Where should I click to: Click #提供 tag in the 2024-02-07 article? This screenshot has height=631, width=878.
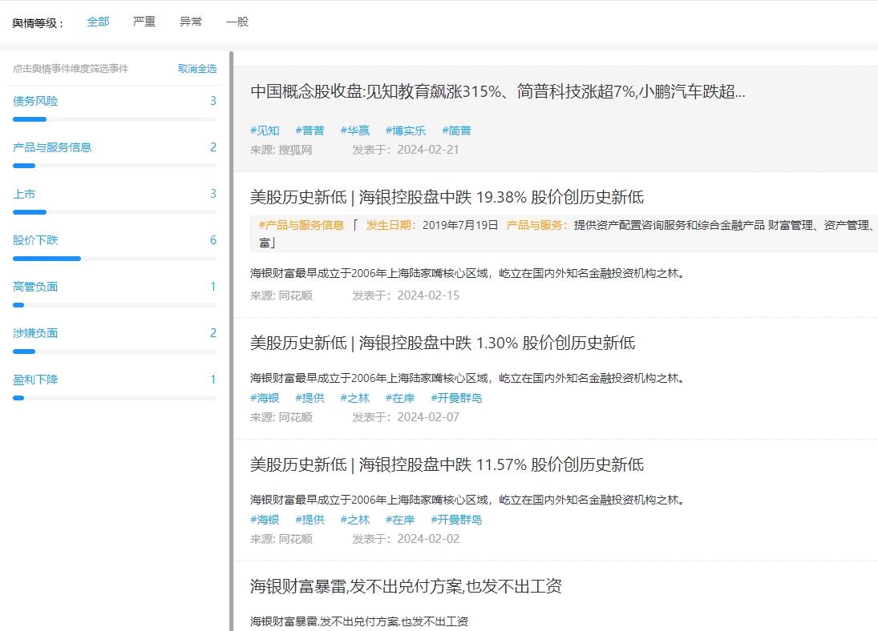[x=310, y=398]
